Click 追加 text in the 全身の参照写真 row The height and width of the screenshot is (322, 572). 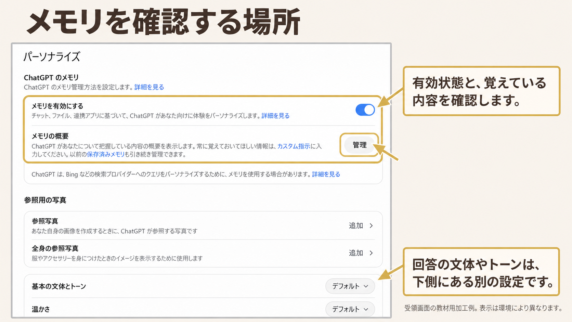356,253
